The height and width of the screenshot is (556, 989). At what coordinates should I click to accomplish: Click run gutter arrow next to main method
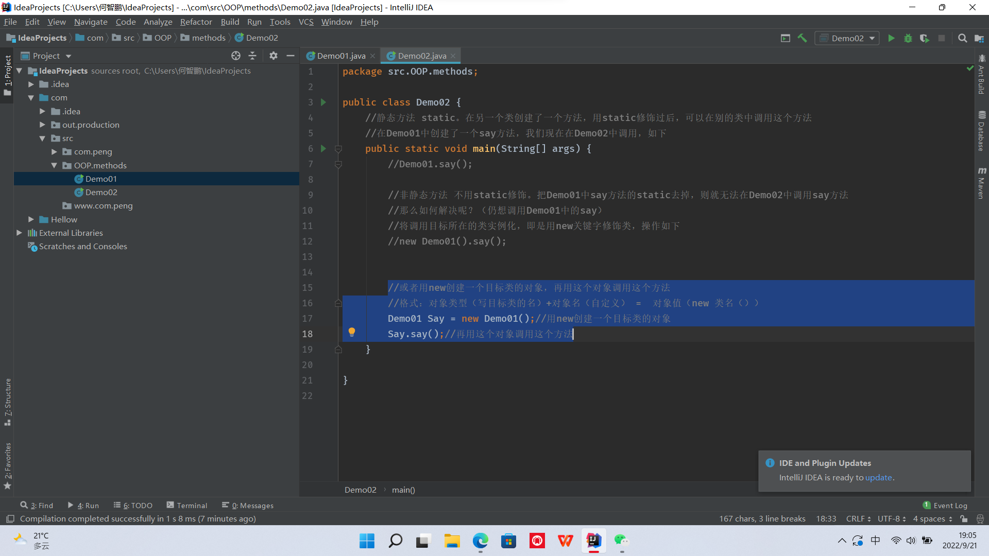click(x=323, y=148)
